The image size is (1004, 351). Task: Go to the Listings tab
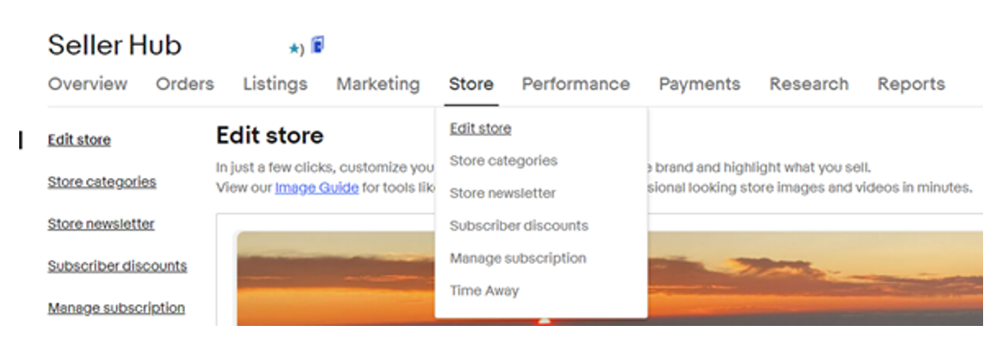coord(275,84)
